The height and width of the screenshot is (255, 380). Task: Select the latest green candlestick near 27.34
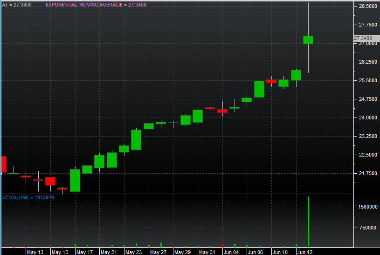pos(308,40)
